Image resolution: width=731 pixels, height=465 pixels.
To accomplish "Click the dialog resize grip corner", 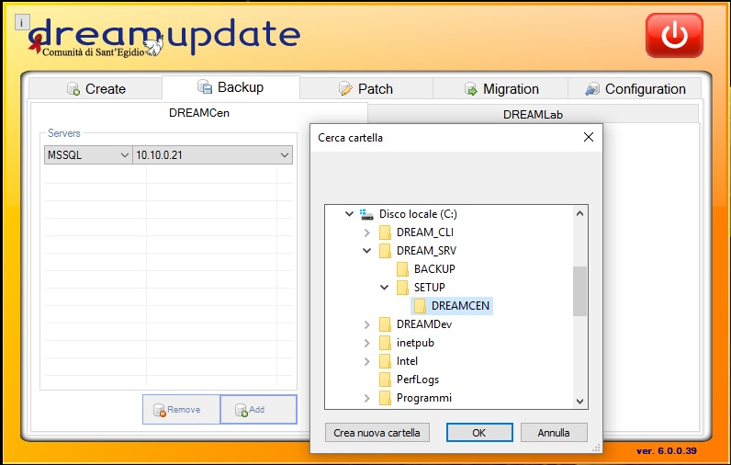I will tap(596, 448).
